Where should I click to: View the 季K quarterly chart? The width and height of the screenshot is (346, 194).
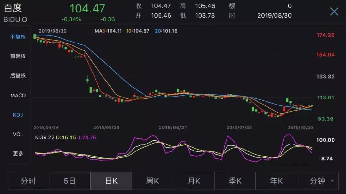tap(235, 181)
